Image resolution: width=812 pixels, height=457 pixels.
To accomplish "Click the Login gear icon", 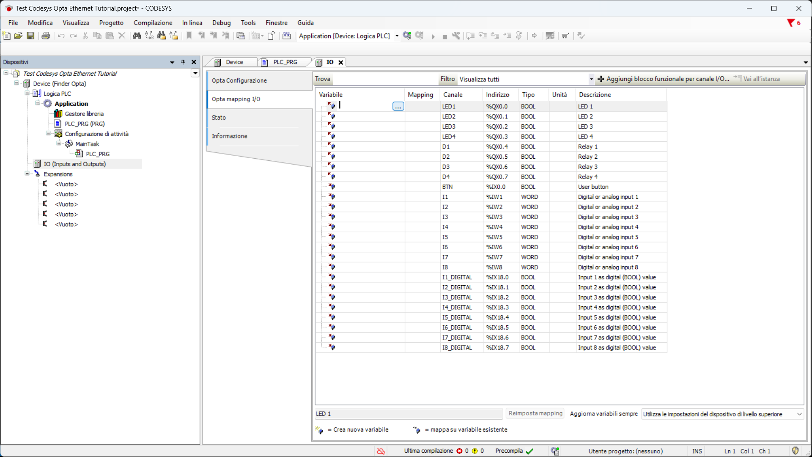I will pyautogui.click(x=407, y=36).
